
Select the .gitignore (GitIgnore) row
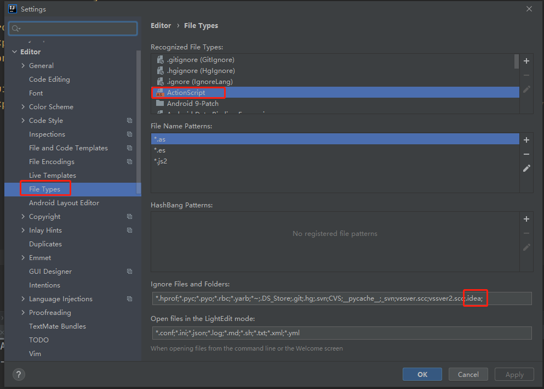click(x=335, y=60)
